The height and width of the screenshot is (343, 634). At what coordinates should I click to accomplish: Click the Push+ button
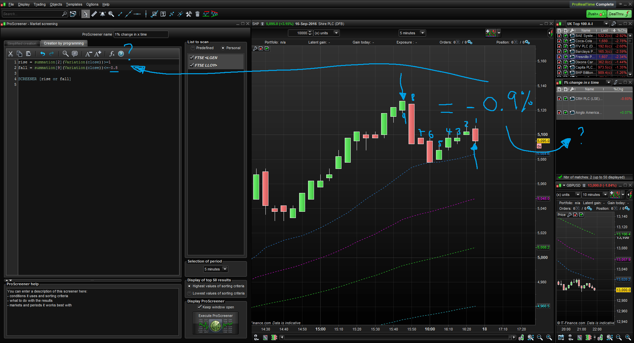point(597,14)
